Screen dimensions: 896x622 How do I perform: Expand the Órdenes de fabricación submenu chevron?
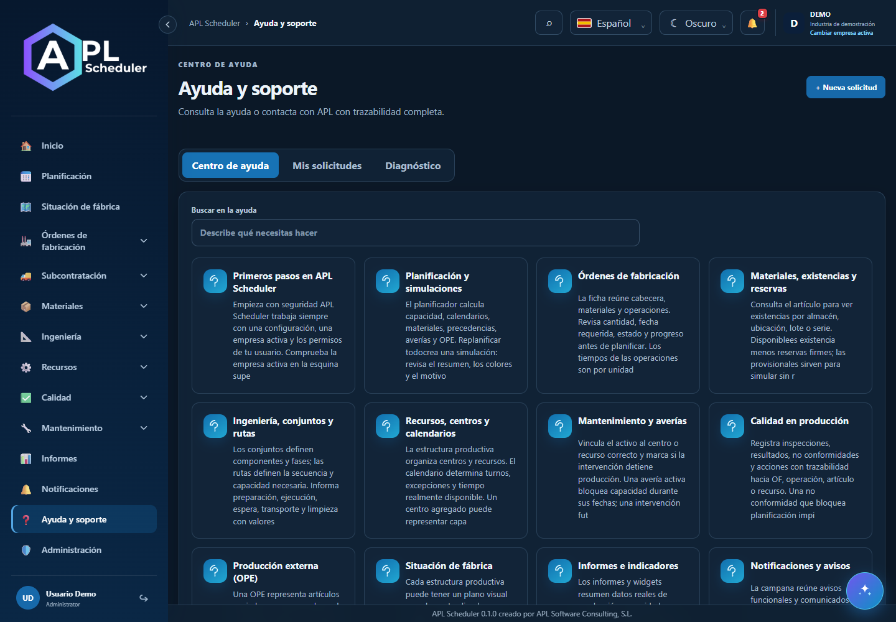tap(144, 241)
